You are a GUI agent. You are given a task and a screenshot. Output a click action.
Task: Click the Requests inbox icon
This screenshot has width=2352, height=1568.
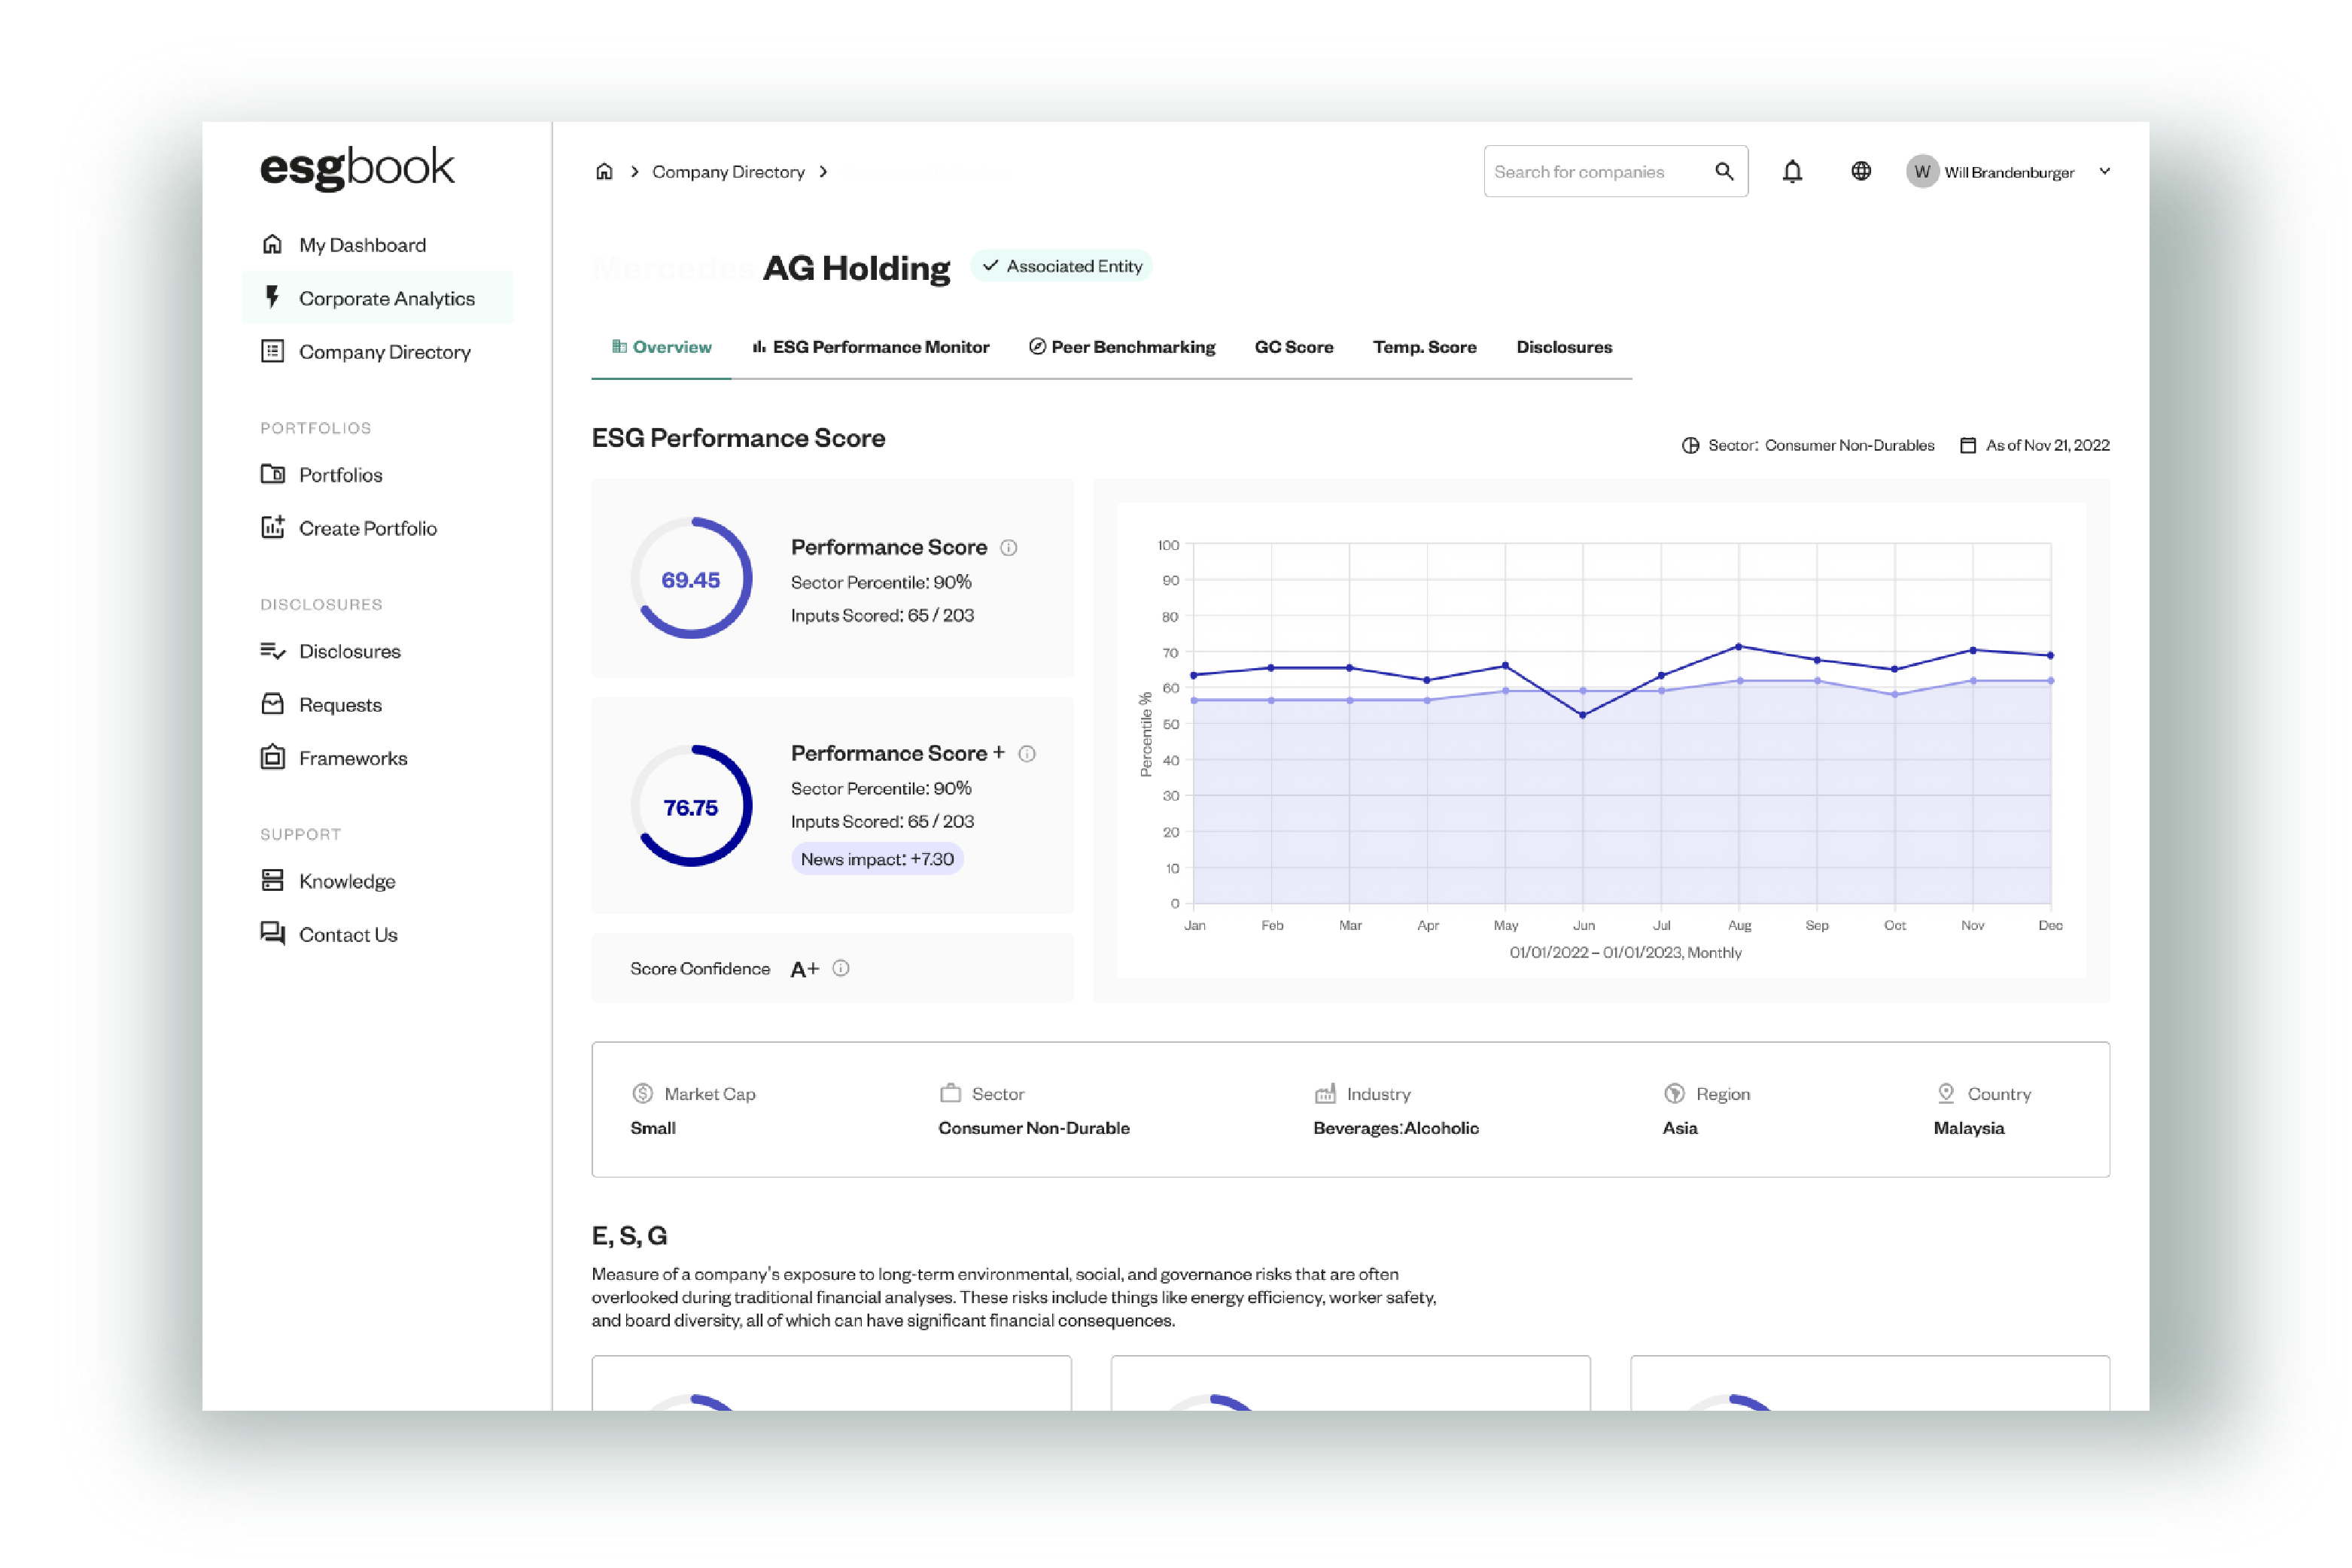tap(272, 704)
